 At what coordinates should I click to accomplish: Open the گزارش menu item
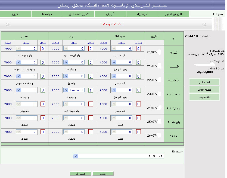110,14
